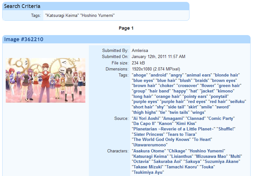Screen dimensions: 256x176
Task: Click the "Tsukimiya Ayu" character link
Action: (148, 172)
